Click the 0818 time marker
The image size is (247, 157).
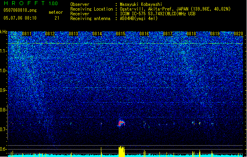tap(191, 34)
